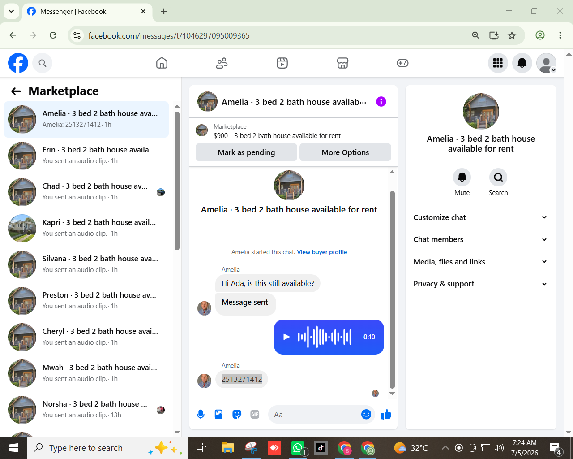Expand Privacy & support section
Viewport: 573px width, 459px height.
point(480,284)
